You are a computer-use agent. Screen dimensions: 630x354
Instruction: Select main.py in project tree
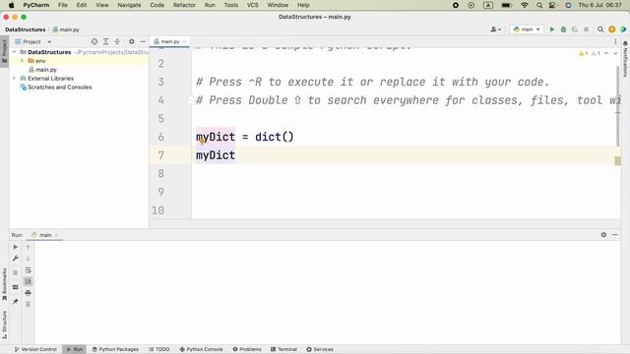46,70
